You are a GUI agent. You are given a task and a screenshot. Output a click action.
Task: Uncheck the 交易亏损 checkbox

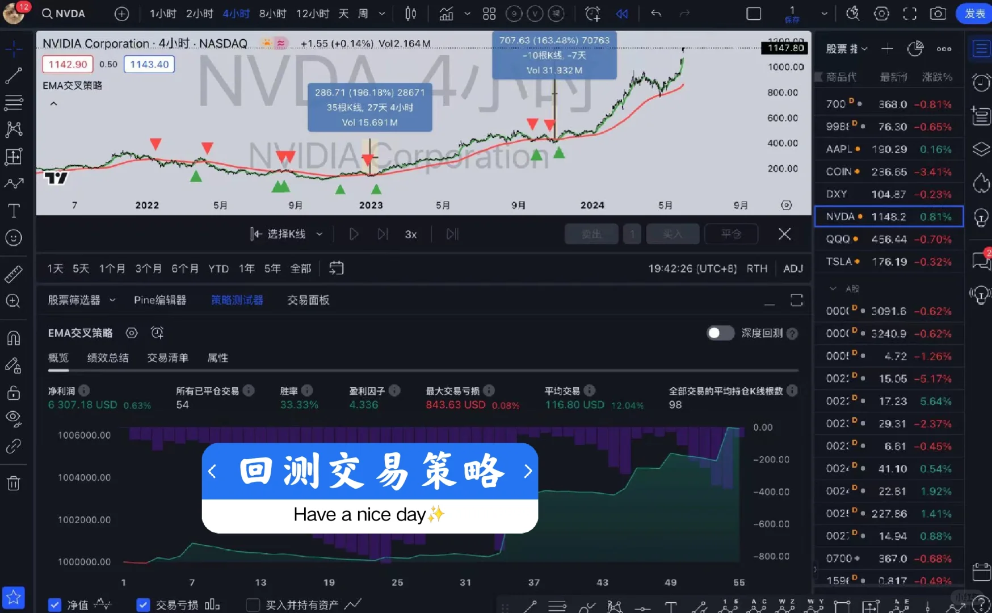coord(143,605)
